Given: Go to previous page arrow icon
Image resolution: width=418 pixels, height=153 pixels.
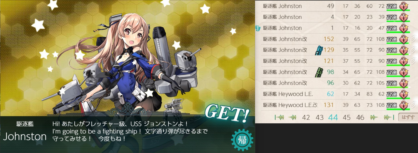Looking at the screenshot, I should (x=292, y=117).
